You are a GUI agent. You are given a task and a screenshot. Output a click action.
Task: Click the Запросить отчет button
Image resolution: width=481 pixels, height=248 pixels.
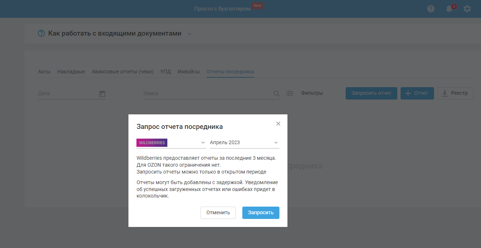coord(371,93)
